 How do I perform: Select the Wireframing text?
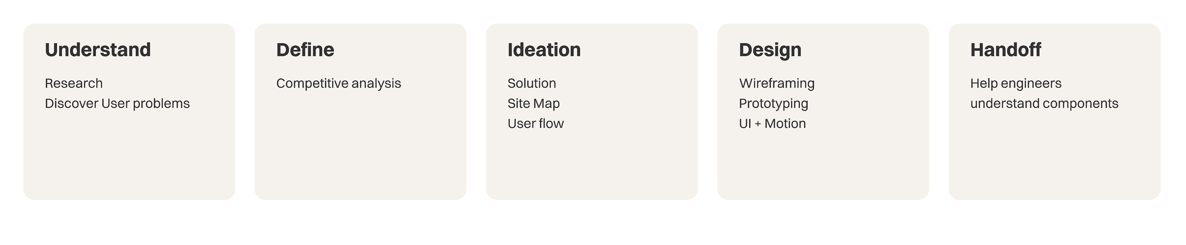tap(776, 83)
